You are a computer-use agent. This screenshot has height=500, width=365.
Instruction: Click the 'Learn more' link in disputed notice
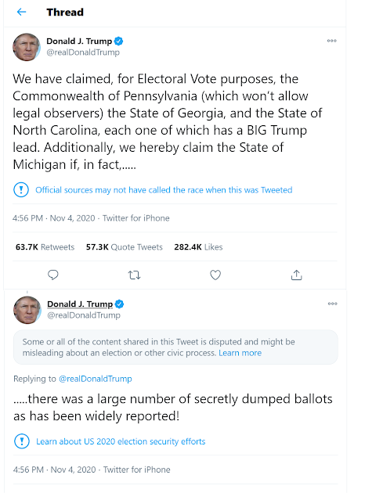[240, 353]
